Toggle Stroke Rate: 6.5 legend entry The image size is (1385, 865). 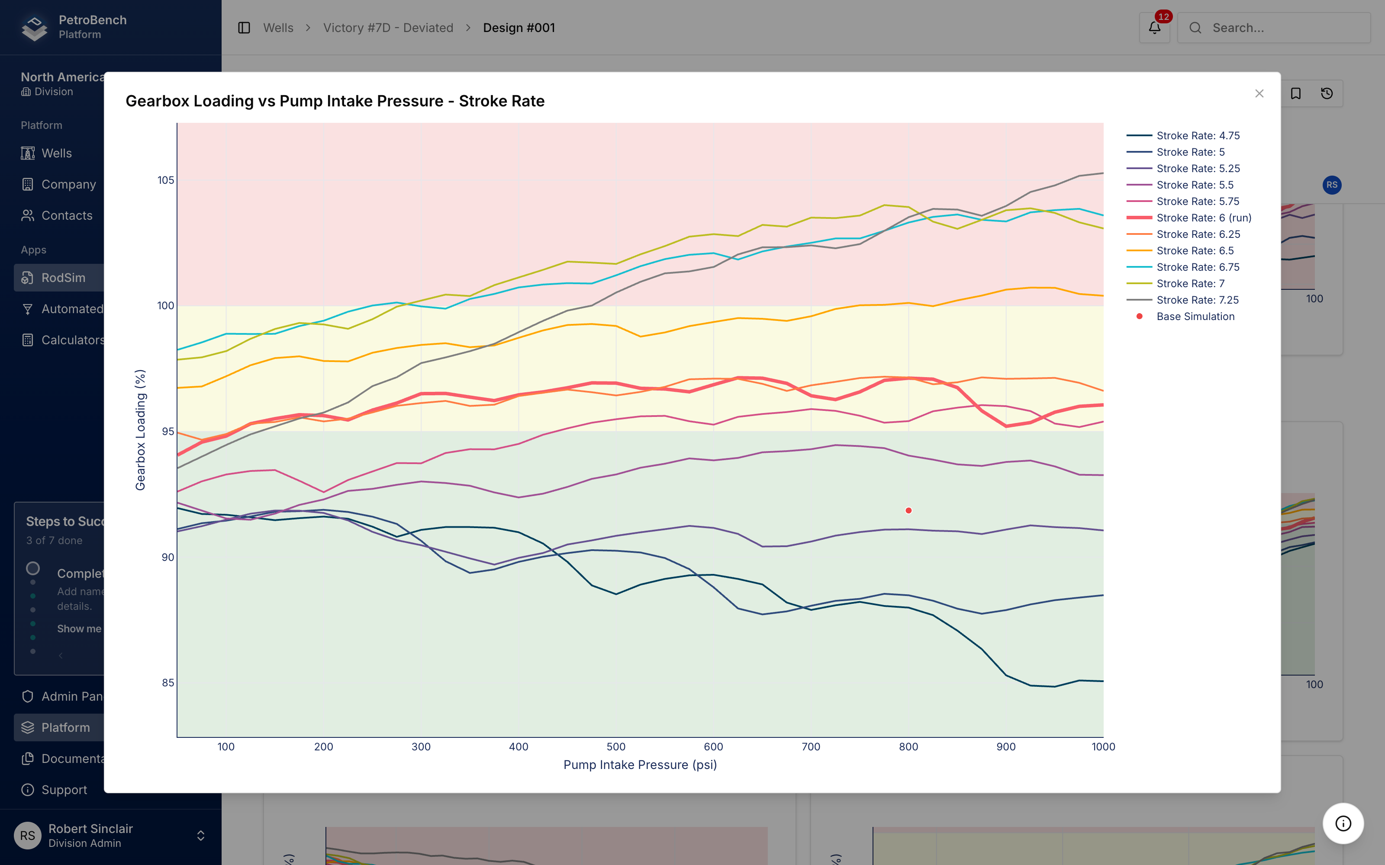(x=1180, y=250)
